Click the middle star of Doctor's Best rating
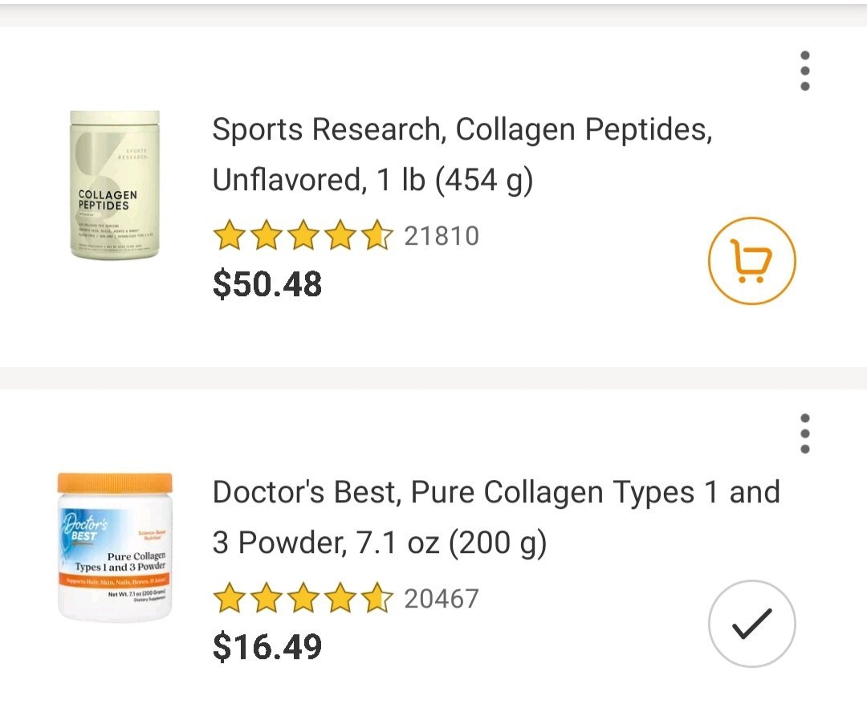Screen dimensions: 867x716 (x=303, y=600)
